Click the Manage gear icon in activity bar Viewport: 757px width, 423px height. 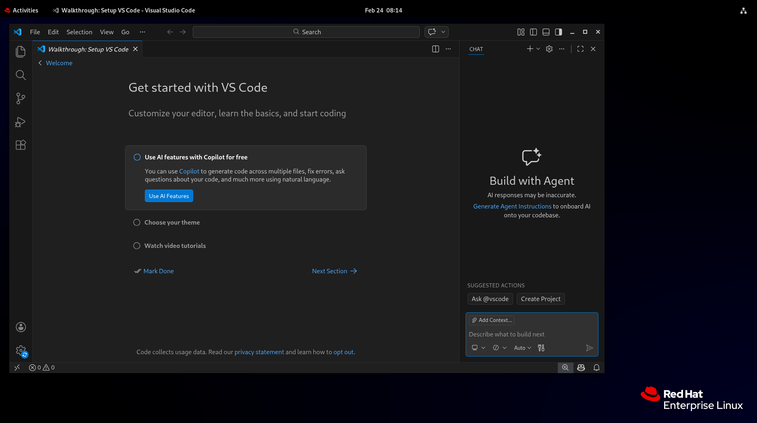[x=21, y=350]
